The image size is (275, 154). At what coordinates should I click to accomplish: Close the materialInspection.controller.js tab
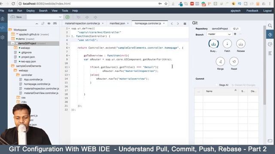[x=103, y=24]
